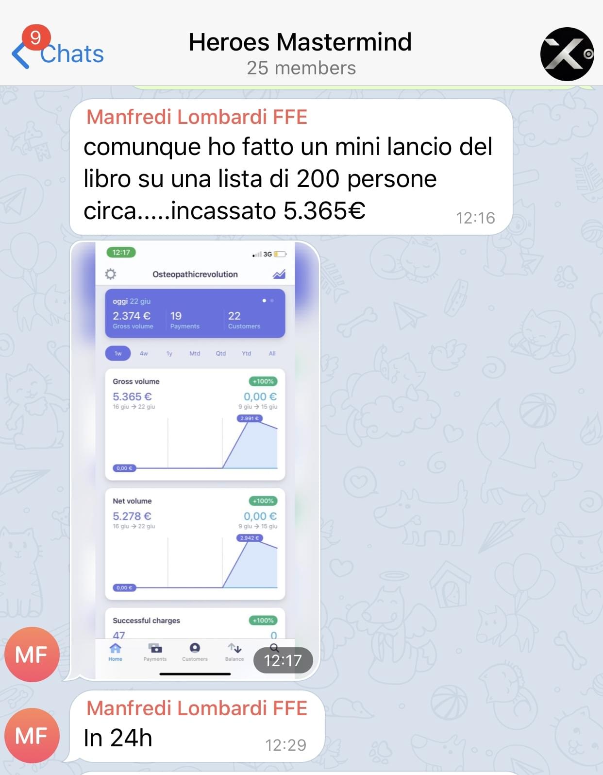Tap the Net volume card
This screenshot has height=775, width=603.
pos(195,544)
